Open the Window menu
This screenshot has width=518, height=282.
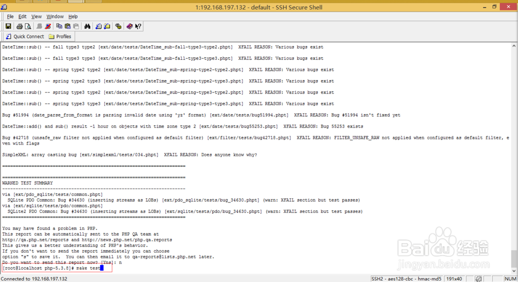point(55,17)
